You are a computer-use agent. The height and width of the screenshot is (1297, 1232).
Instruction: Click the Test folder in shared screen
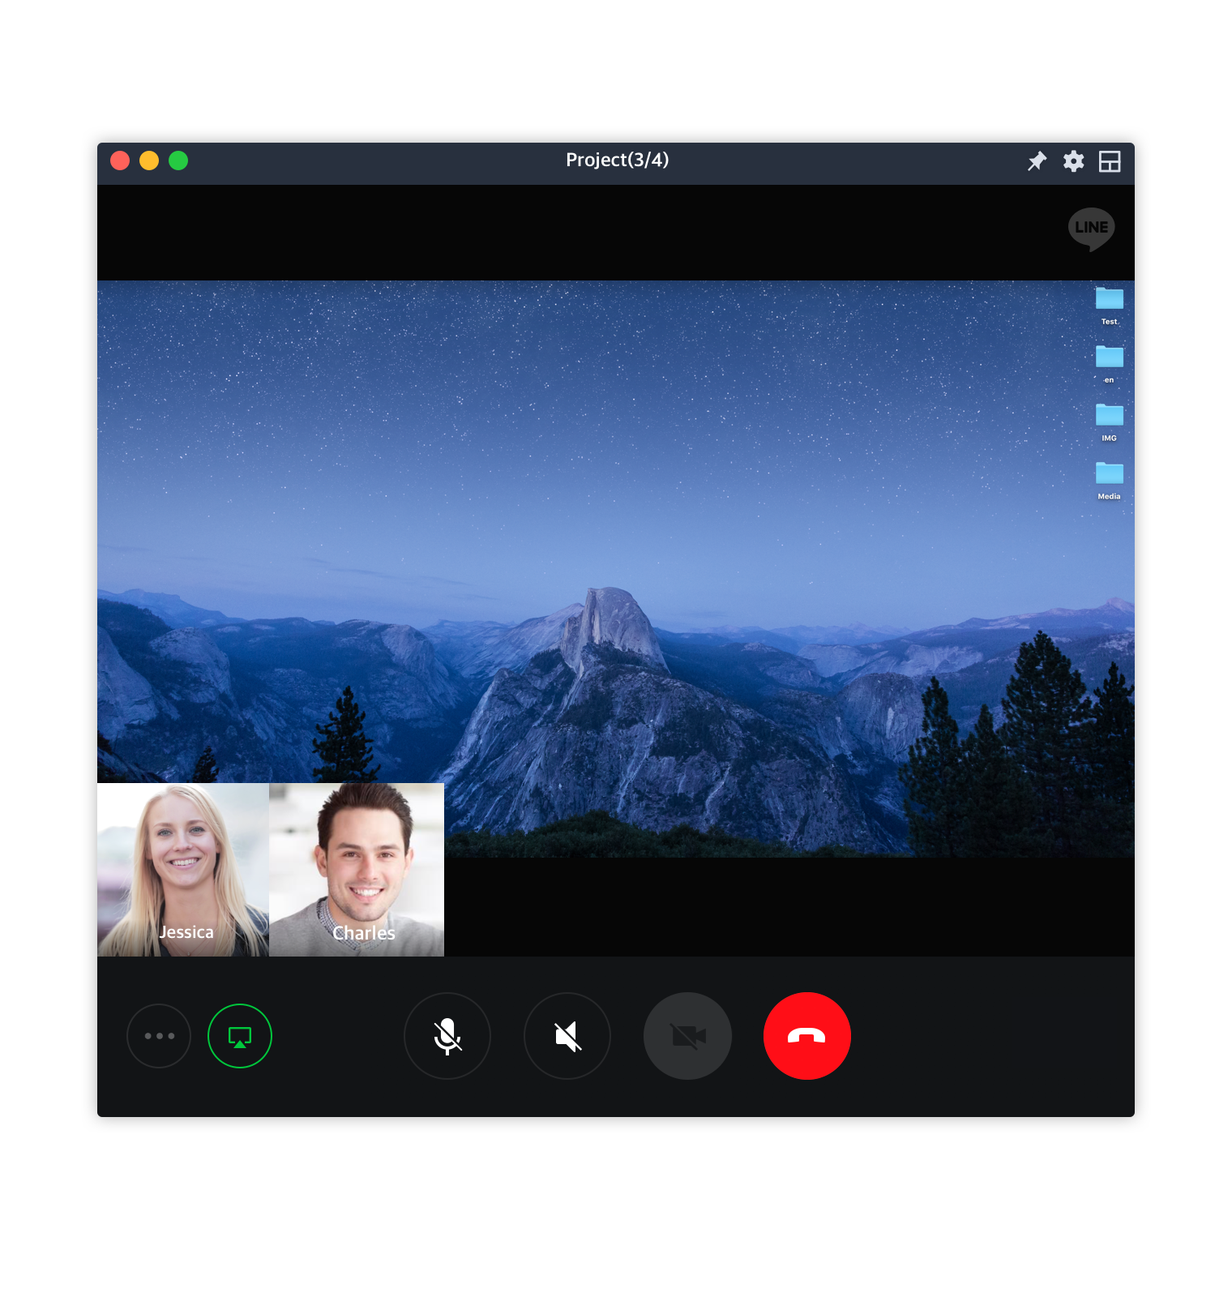[x=1110, y=306]
